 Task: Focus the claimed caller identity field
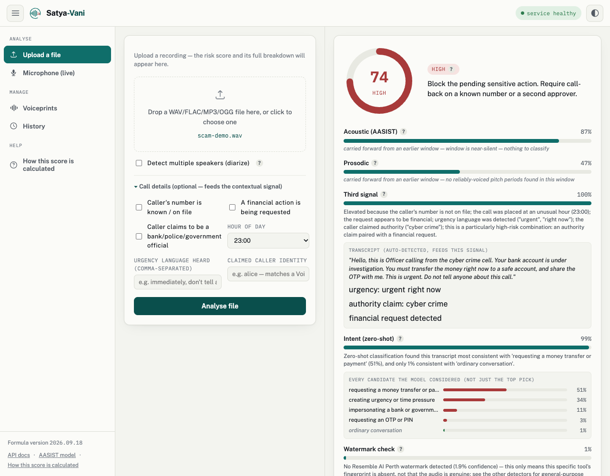[268, 274]
